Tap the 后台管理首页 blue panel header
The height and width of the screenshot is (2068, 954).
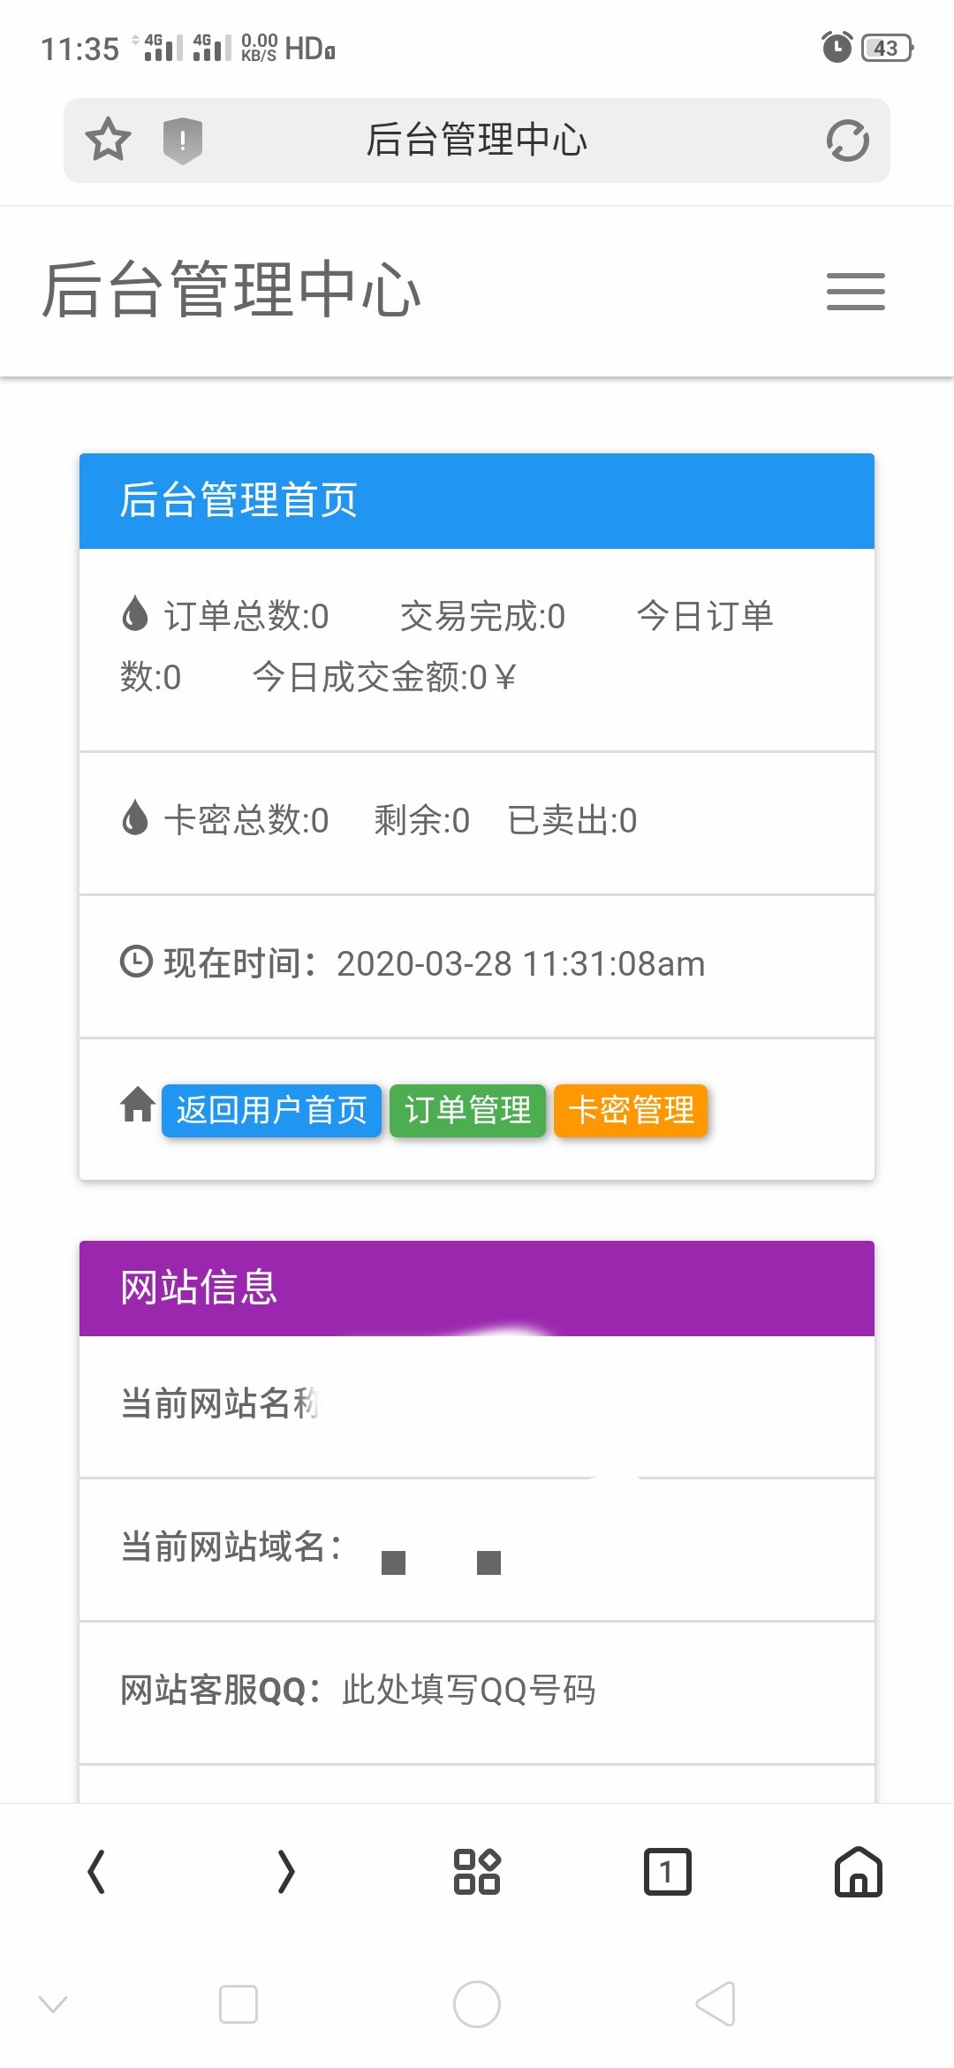click(477, 500)
